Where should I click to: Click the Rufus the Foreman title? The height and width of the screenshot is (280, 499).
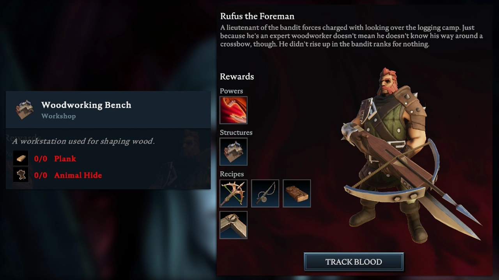(x=257, y=16)
